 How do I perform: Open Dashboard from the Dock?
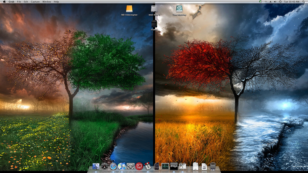[x=104, y=166]
